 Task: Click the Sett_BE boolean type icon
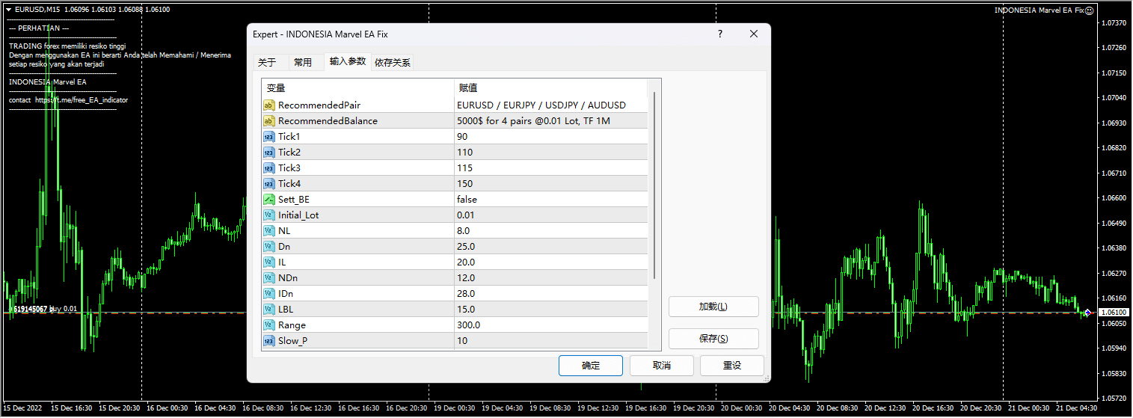tap(269, 200)
